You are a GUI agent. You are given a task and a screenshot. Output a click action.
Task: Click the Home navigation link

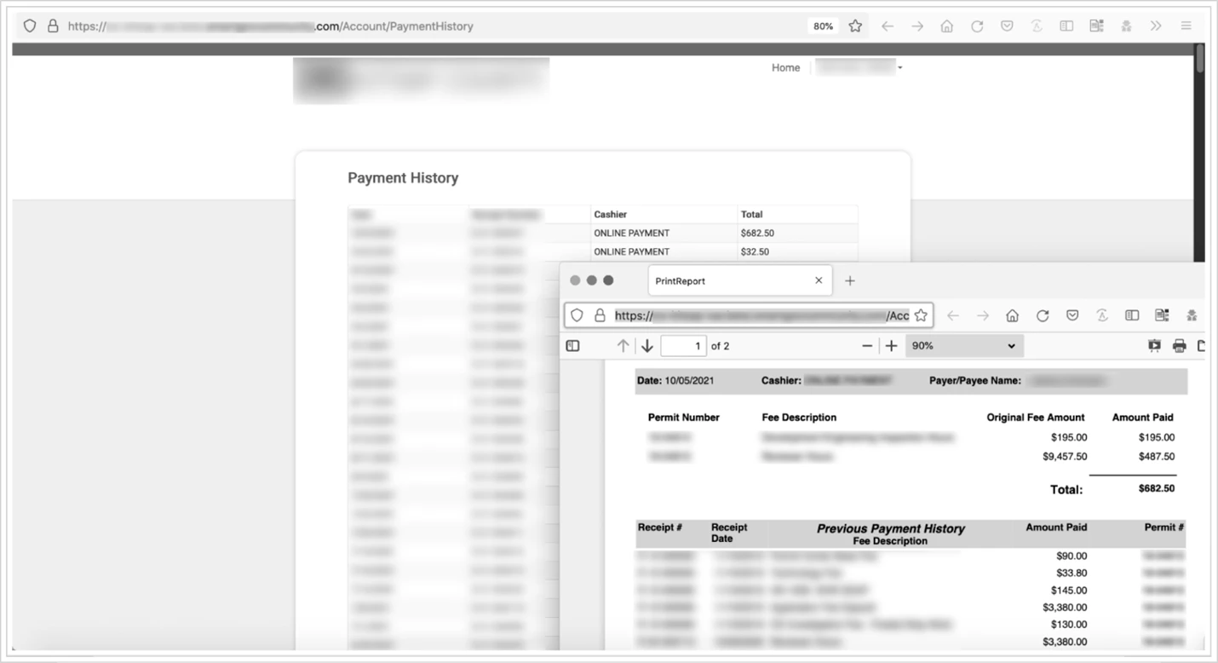785,68
